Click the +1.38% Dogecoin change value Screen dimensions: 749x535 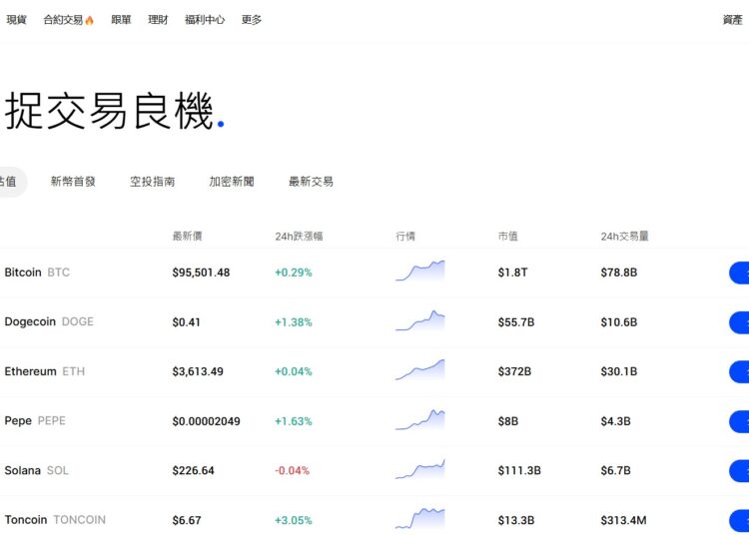tap(294, 322)
